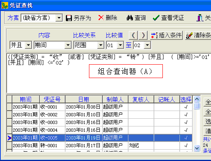This screenshot has width=211, height=161.
Task: Click date cell 2003年01月19日
Action: click(84, 138)
